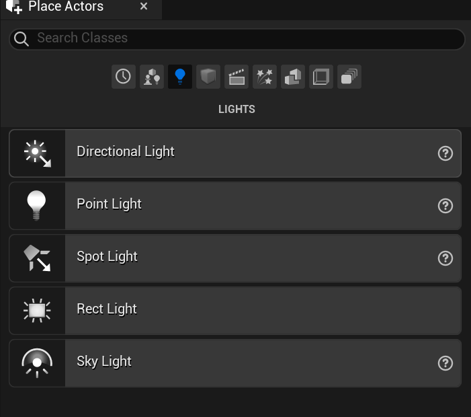The height and width of the screenshot is (417, 471).
Task: Show the Cinematic clapperboard category
Action: click(x=237, y=77)
